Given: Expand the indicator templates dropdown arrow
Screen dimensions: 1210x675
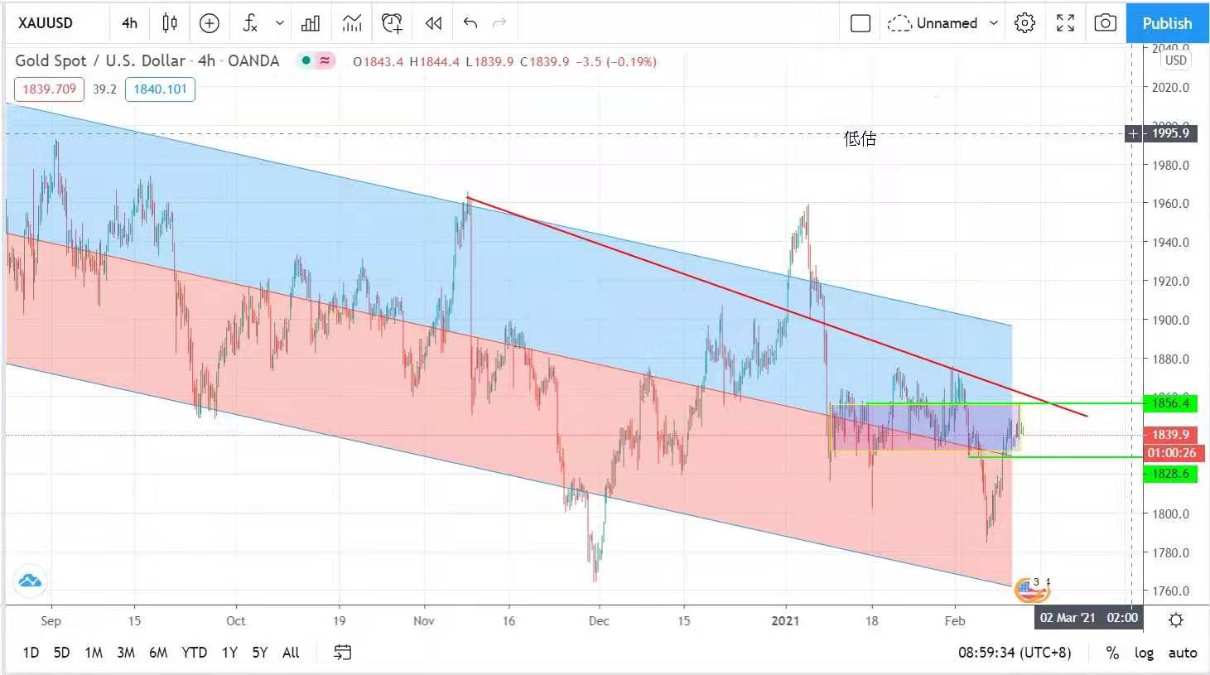Looking at the screenshot, I should pyautogui.click(x=280, y=23).
